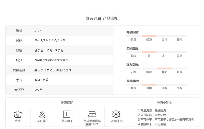Click the 弹力指数 label
This screenshot has width=204, height=129.
click(x=133, y=65)
